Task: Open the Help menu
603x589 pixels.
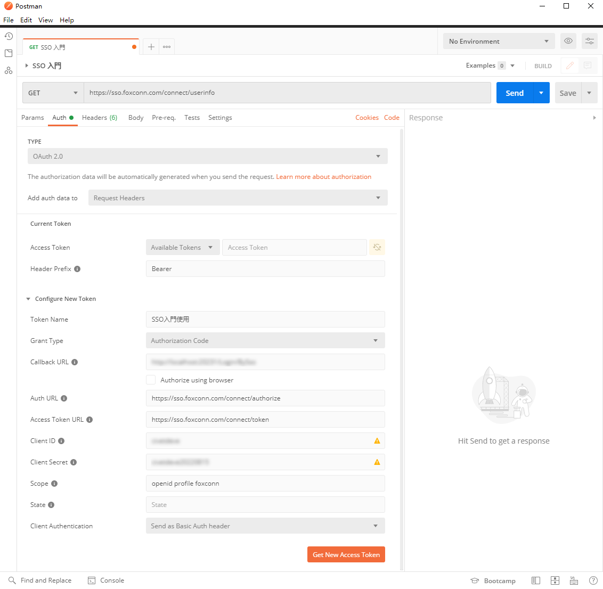Action: [67, 20]
